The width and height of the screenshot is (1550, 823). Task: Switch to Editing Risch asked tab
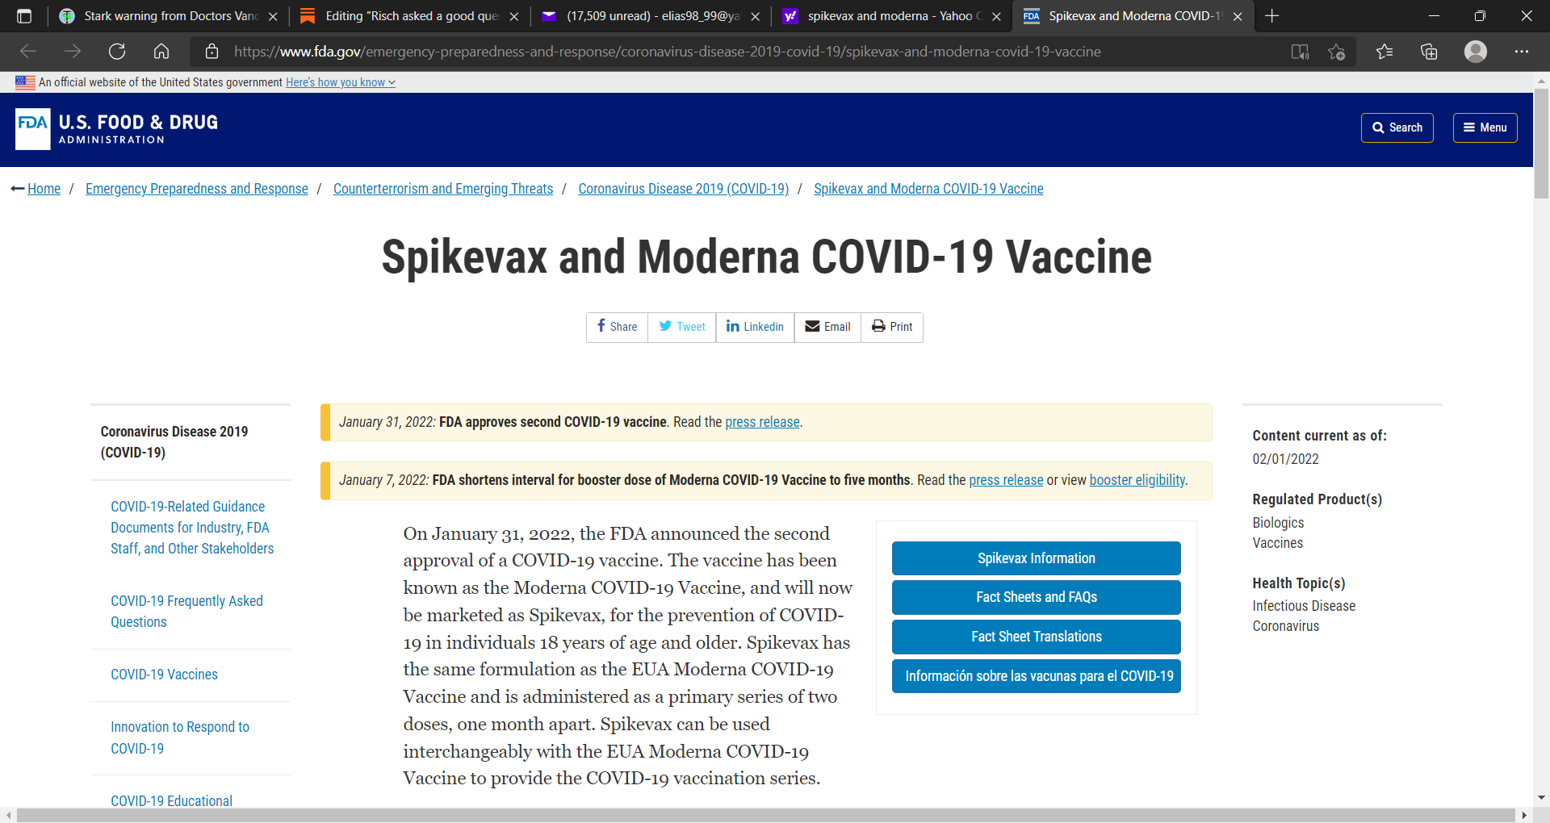point(410,16)
